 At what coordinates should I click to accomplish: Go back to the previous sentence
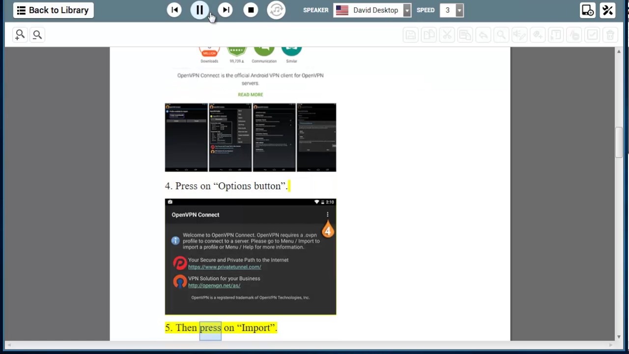click(x=174, y=10)
